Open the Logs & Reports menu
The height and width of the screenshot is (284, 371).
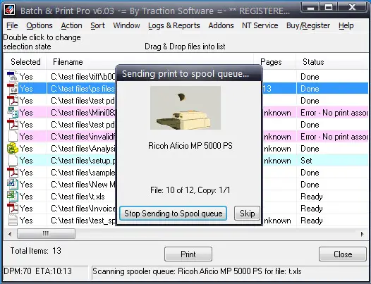pos(174,25)
